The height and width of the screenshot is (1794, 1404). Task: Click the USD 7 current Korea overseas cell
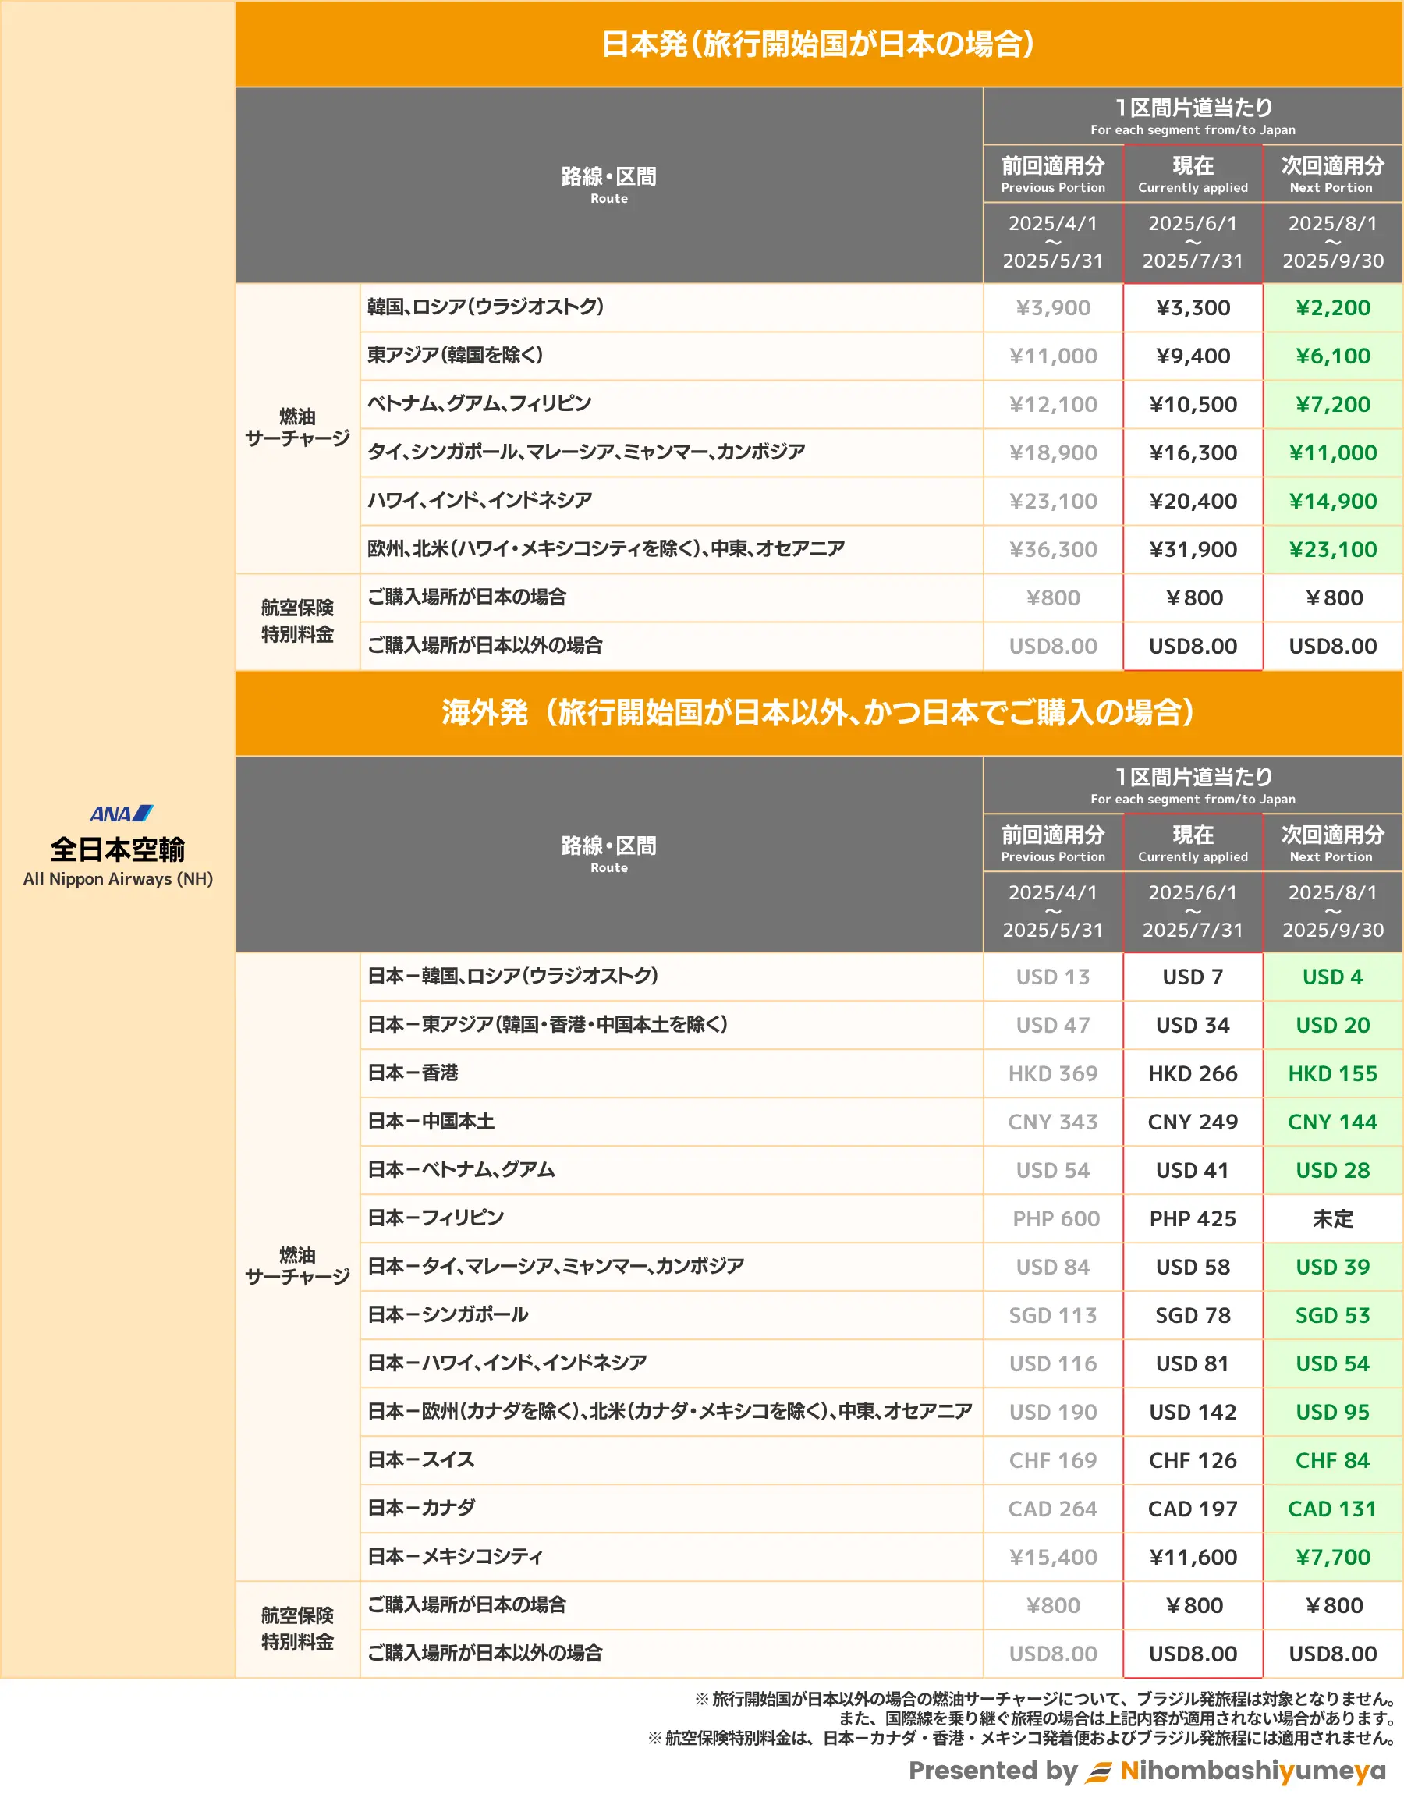point(1193,977)
